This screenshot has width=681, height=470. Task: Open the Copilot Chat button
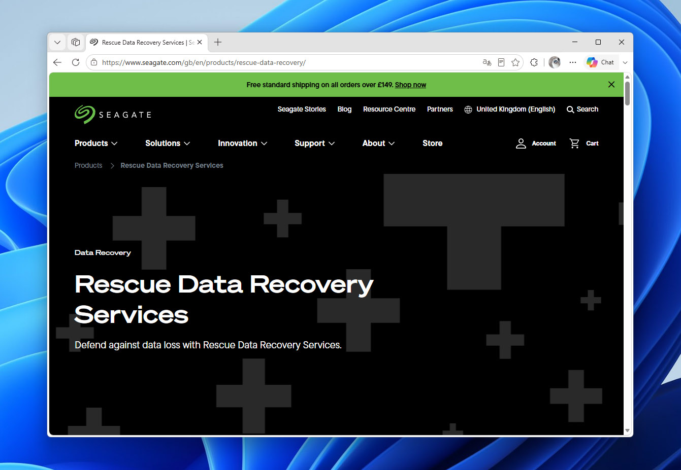601,62
